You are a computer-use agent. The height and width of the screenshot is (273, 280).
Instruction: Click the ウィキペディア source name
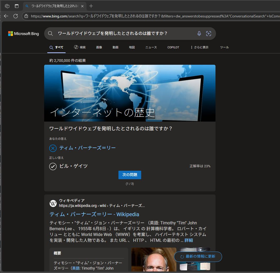72,201
